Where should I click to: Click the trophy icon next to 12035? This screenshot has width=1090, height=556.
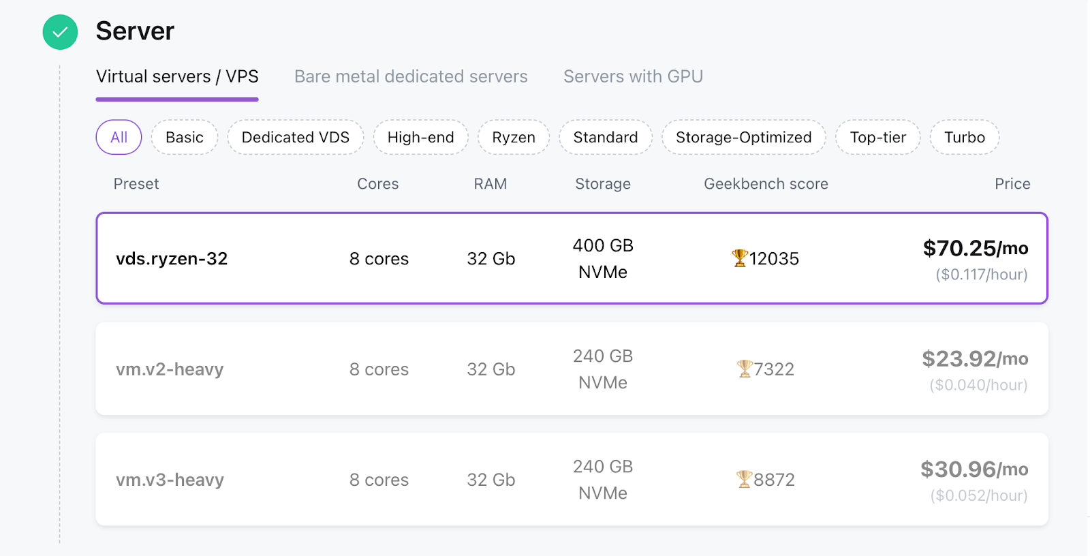click(x=739, y=258)
